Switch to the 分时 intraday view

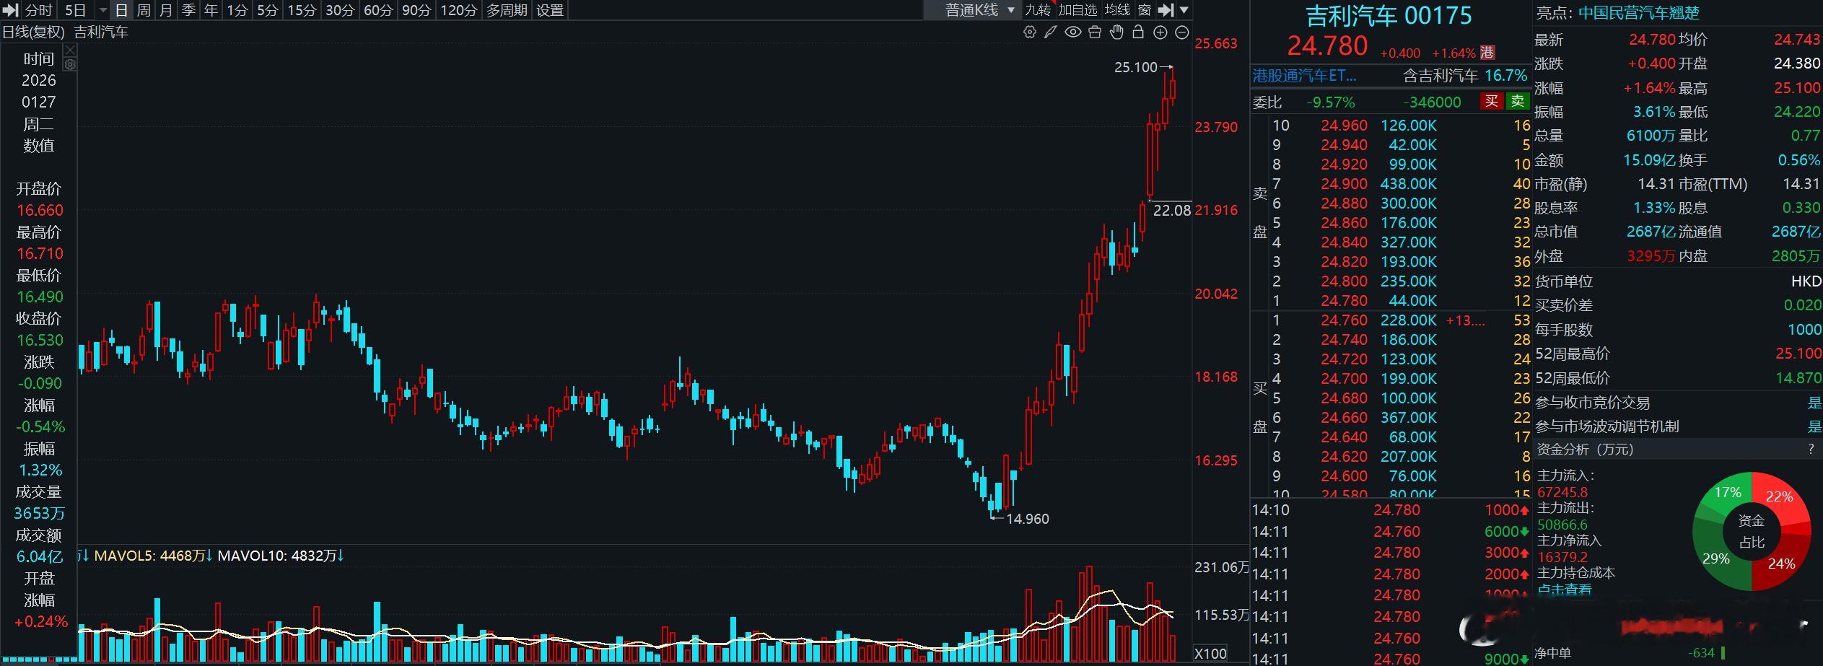39,10
